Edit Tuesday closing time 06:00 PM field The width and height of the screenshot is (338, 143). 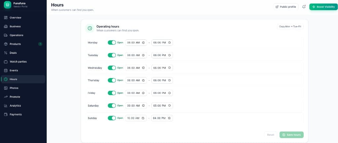[162, 55]
